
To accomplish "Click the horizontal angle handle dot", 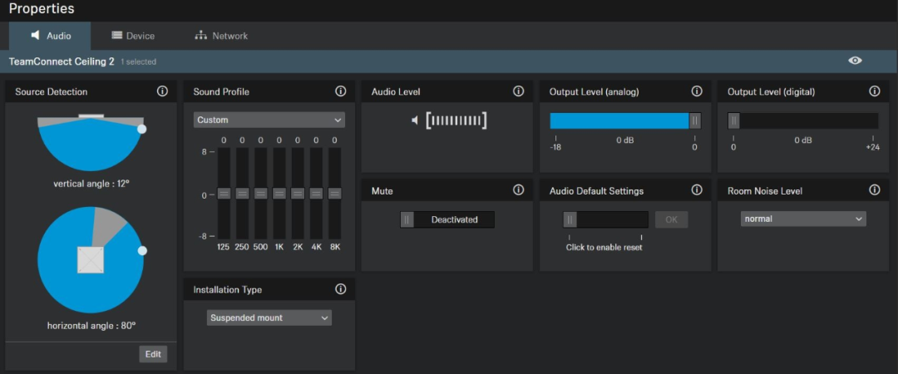I will tap(143, 251).
